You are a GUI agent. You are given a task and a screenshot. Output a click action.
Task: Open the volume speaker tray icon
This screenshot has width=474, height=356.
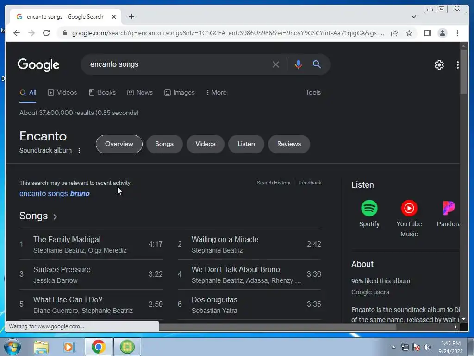[x=427, y=347]
